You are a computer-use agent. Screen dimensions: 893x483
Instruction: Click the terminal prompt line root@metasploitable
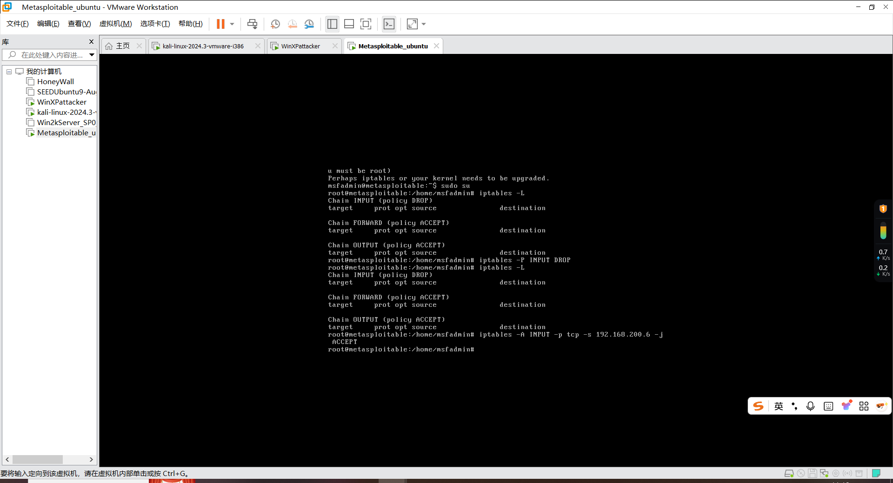click(401, 350)
